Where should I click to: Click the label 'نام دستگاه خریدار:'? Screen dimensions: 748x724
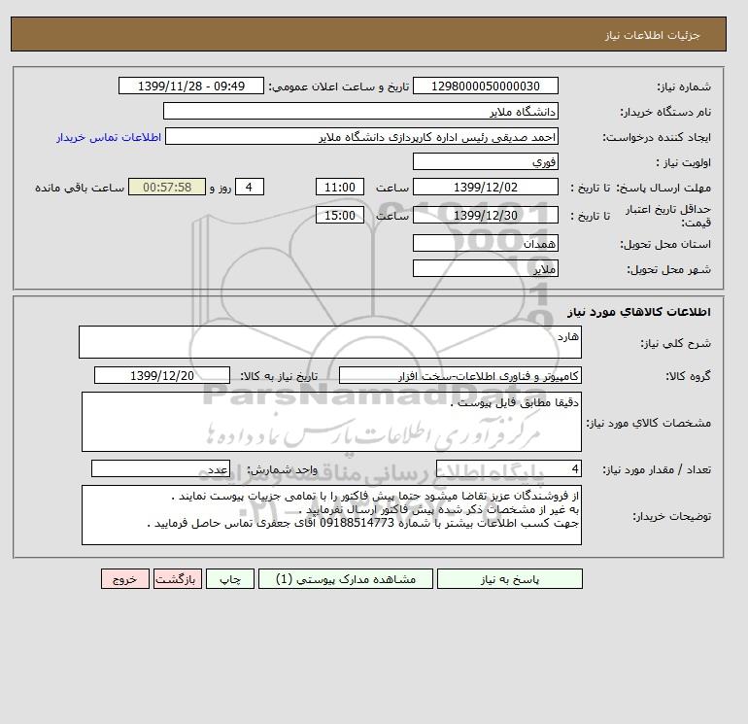(665, 112)
